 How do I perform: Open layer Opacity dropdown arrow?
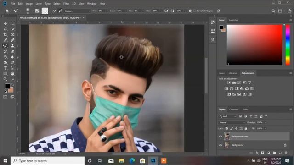266,122
